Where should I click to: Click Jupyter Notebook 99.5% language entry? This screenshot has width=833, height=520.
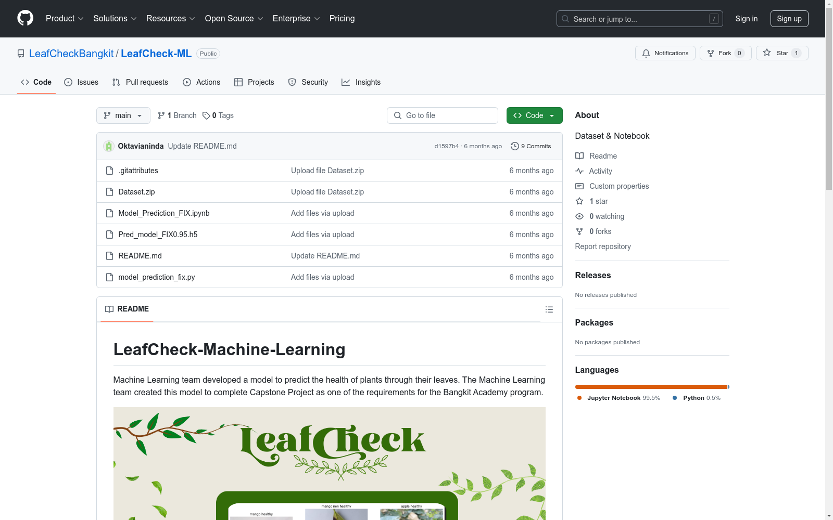pos(619,398)
